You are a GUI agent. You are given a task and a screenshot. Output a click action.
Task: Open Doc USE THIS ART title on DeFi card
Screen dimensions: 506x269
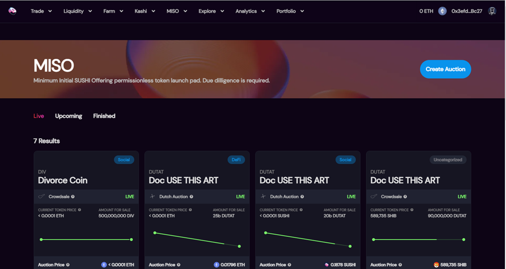pyautogui.click(x=183, y=180)
